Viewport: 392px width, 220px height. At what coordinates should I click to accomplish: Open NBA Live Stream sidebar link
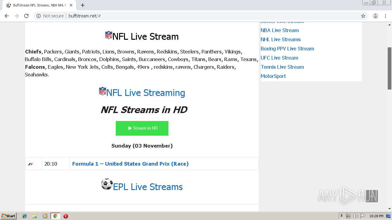(x=280, y=30)
